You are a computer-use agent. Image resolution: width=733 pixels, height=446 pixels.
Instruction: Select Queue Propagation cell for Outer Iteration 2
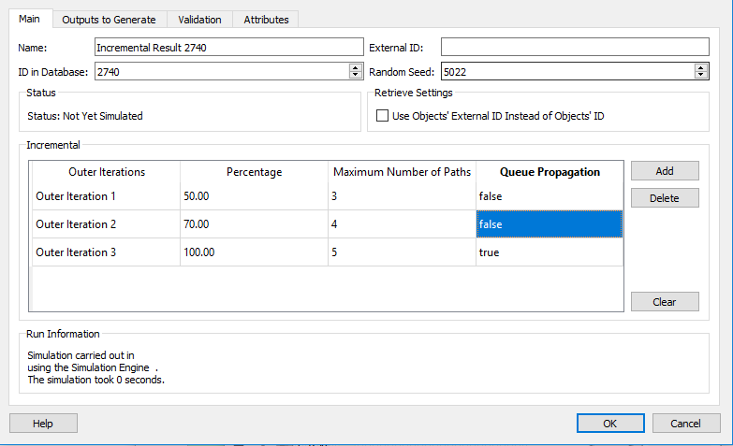click(x=550, y=224)
